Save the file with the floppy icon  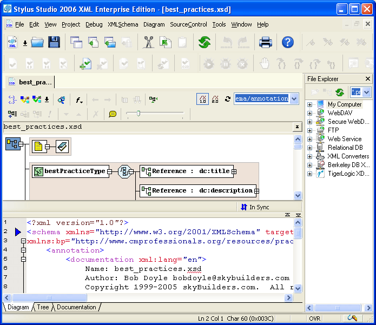54,42
